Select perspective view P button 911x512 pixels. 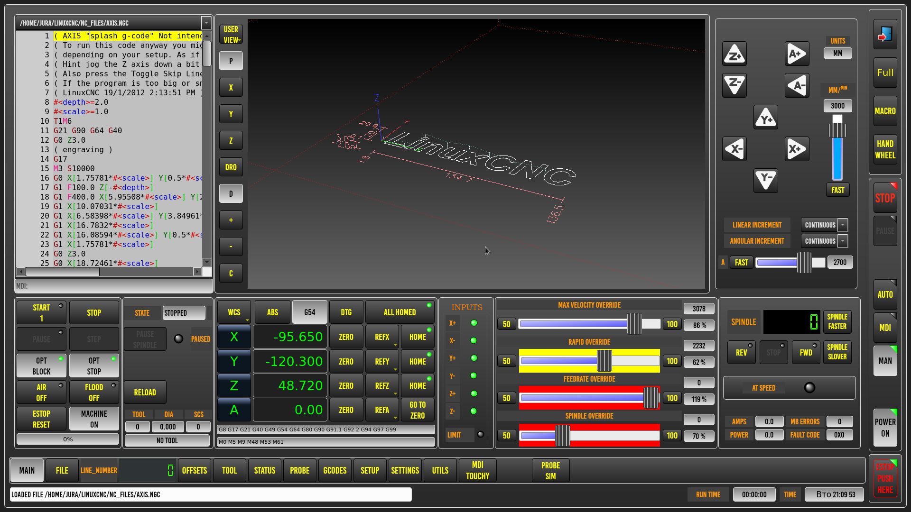(x=231, y=61)
